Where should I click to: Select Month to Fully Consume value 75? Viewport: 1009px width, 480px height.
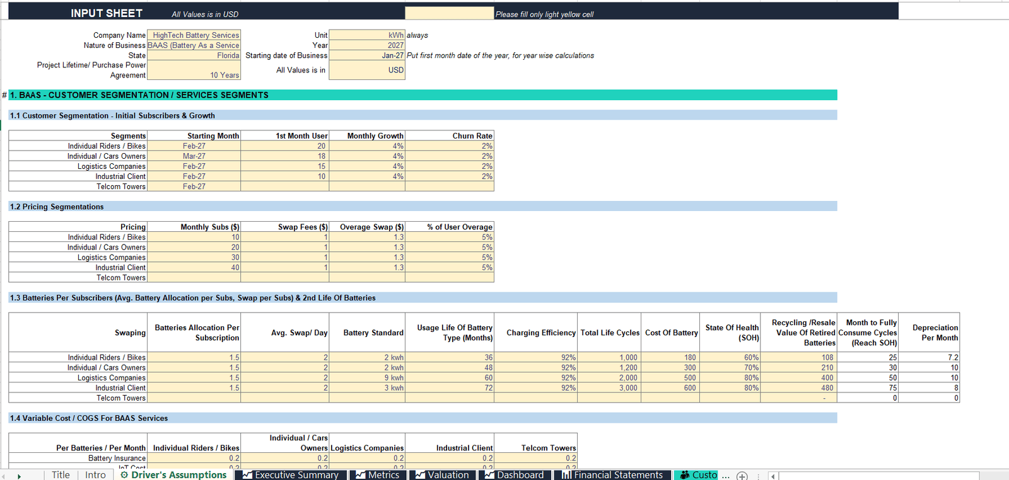[x=867, y=388]
